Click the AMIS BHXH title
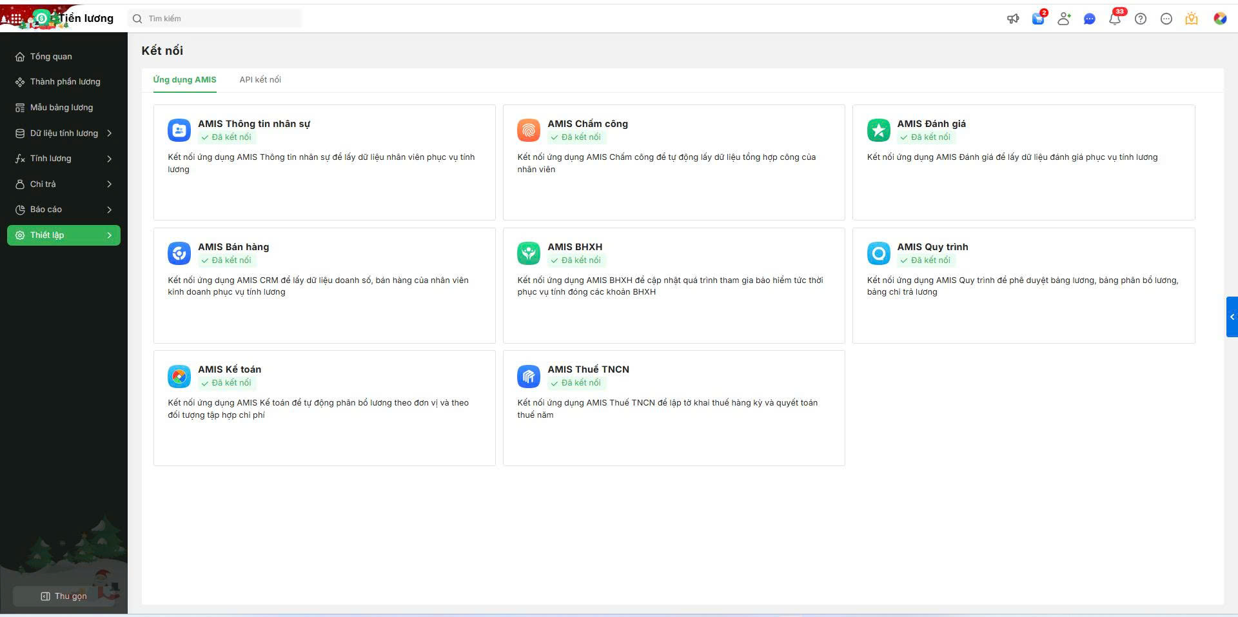The width and height of the screenshot is (1238, 617). pyautogui.click(x=575, y=247)
